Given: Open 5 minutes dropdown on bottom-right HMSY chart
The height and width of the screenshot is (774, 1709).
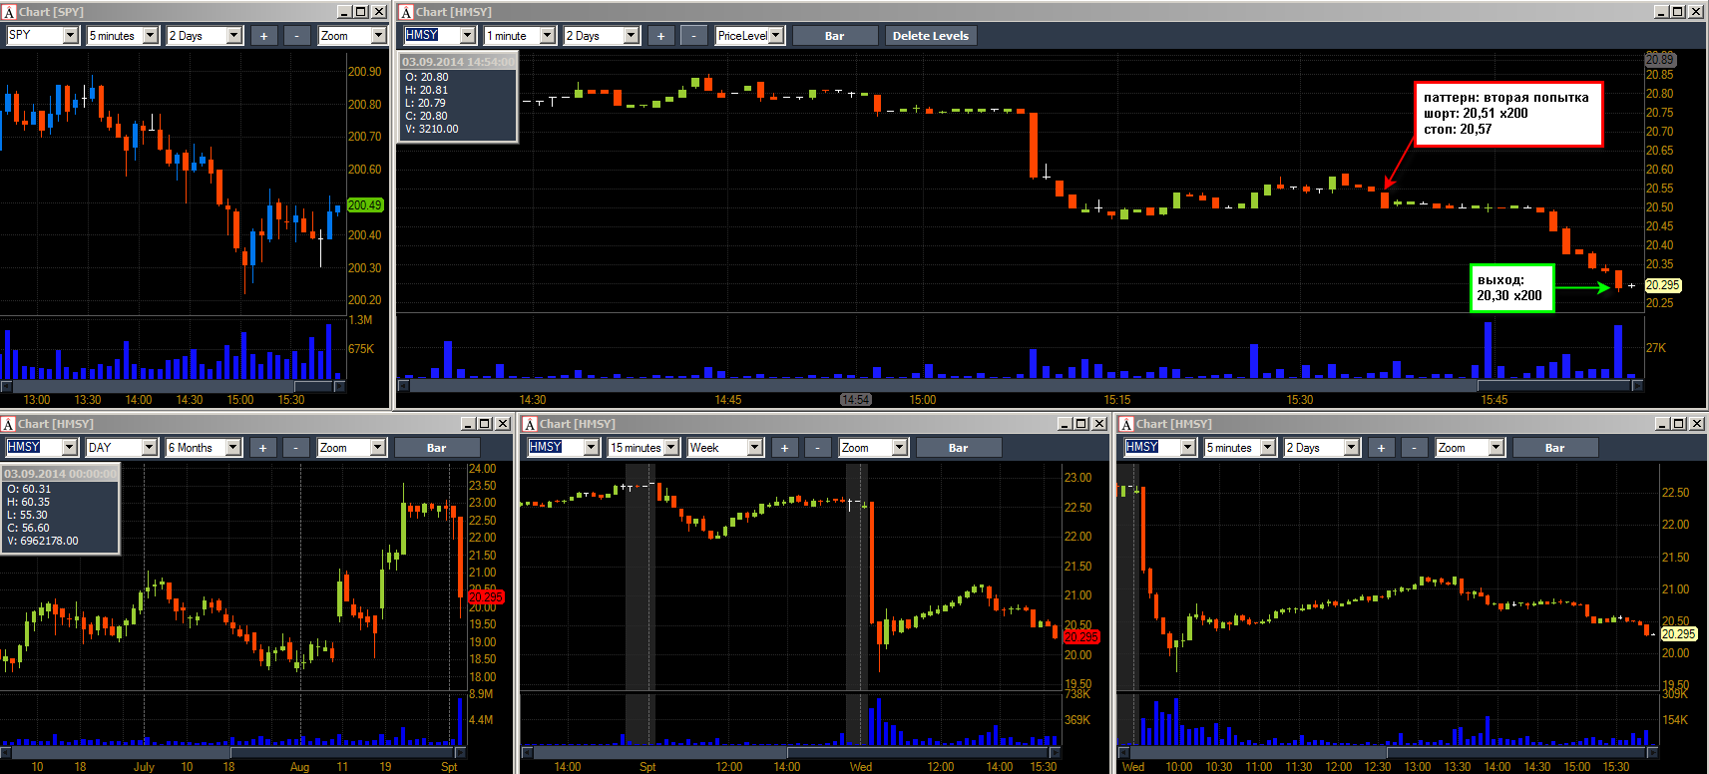Looking at the screenshot, I should click(x=1268, y=448).
